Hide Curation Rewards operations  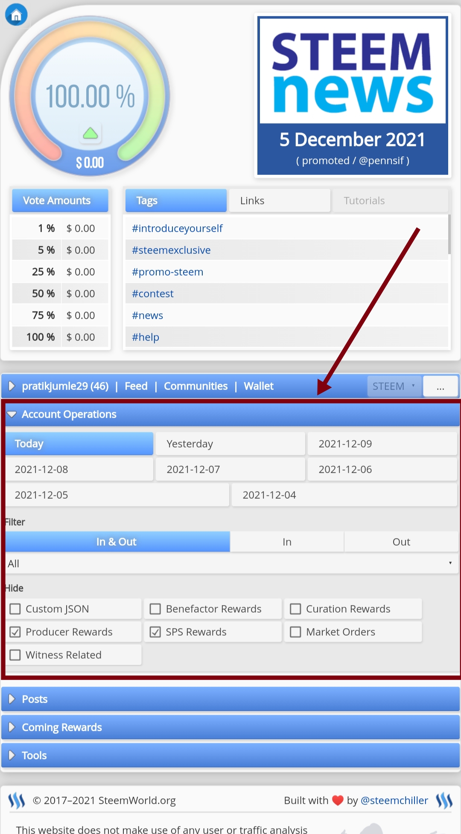[x=295, y=609]
